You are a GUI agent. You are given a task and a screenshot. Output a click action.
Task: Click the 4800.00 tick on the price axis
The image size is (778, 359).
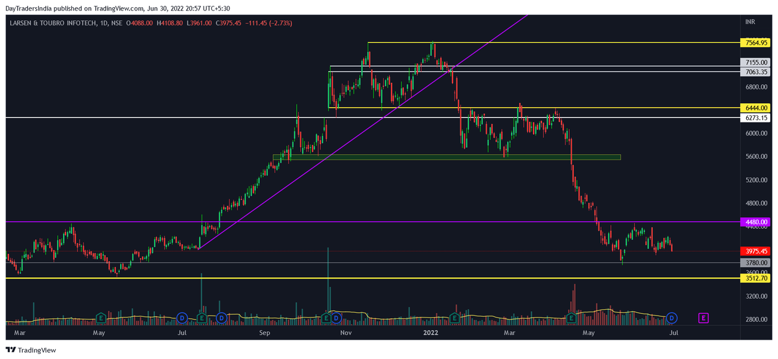755,203
